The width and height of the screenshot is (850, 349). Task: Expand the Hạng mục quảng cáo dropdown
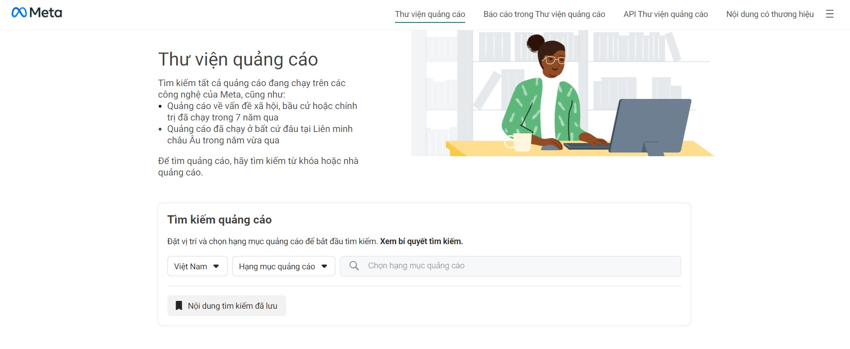click(x=283, y=266)
